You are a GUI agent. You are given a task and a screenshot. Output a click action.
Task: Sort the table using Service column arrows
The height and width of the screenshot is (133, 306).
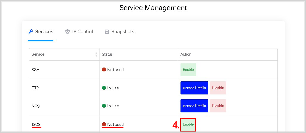96,54
